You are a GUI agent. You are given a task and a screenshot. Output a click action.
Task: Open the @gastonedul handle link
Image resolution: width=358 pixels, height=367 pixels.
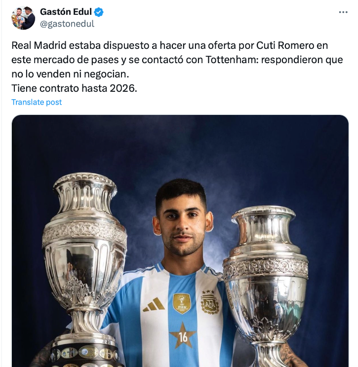tap(67, 24)
